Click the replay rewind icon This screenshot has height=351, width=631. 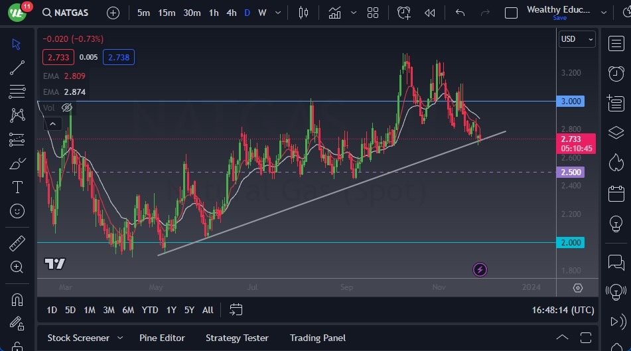tap(430, 13)
